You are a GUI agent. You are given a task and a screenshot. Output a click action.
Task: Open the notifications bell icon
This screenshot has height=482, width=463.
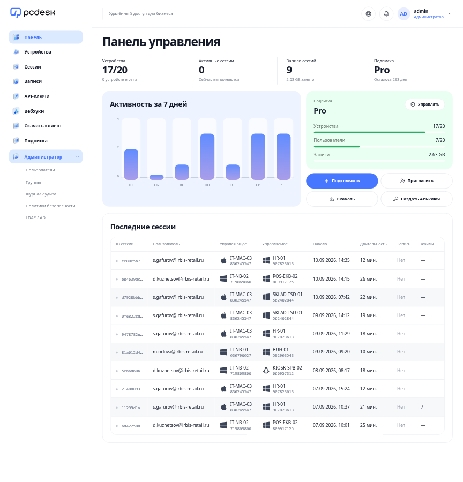(386, 14)
